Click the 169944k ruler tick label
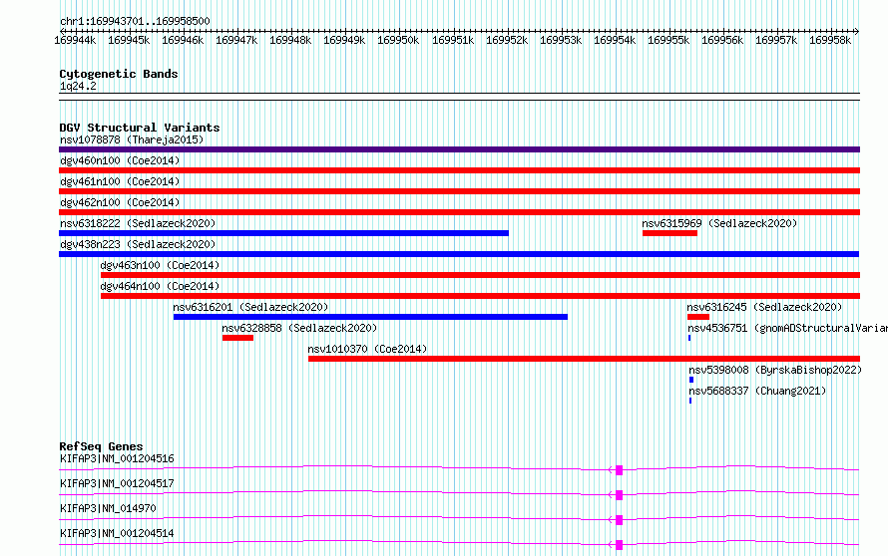 75,40
